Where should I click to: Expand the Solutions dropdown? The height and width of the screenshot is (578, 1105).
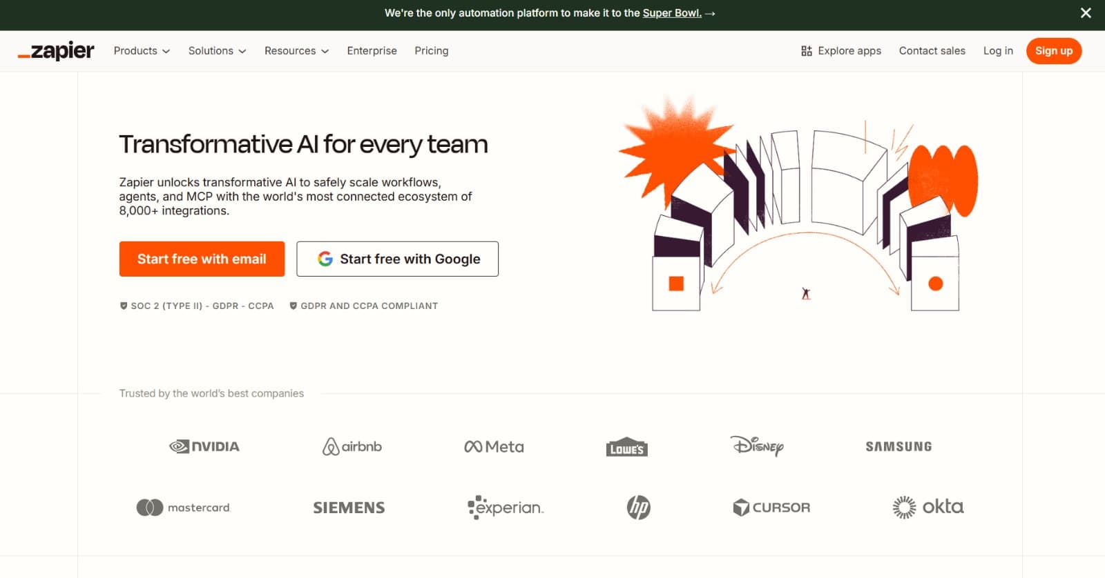tap(217, 51)
